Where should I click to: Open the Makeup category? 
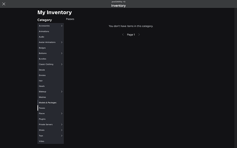pyautogui.click(x=50, y=92)
